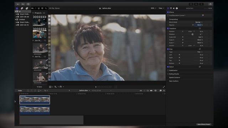Open the Photos and Audio sidebar
Image resolution: width=228 pixels, height=128 pixels.
[22, 8]
